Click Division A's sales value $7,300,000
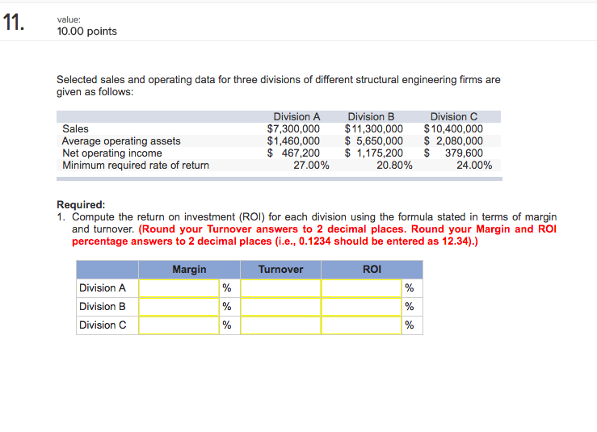The height and width of the screenshot is (432, 597). coord(293,128)
